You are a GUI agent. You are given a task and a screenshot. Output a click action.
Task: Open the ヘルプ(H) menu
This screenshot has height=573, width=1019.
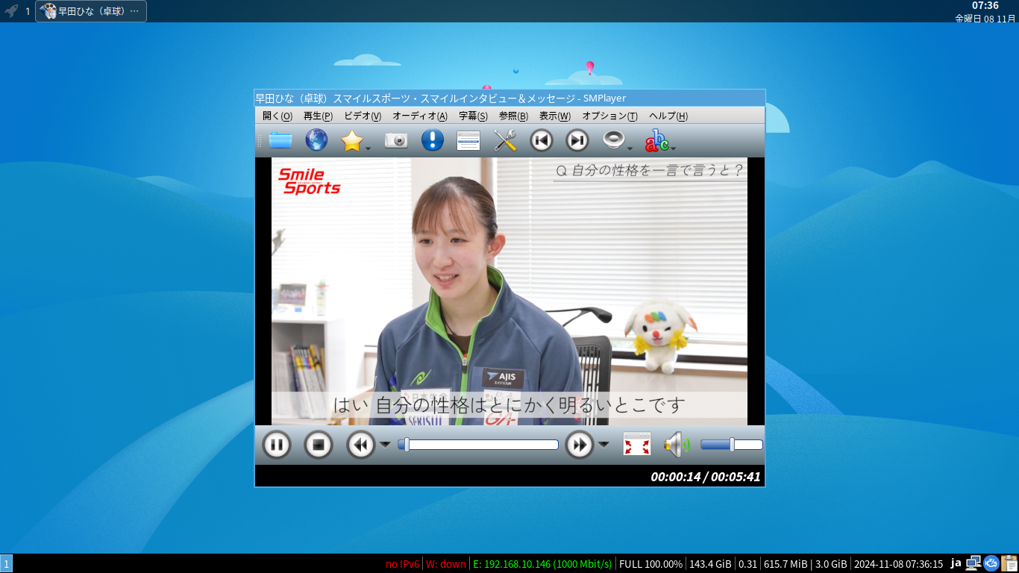(x=668, y=116)
